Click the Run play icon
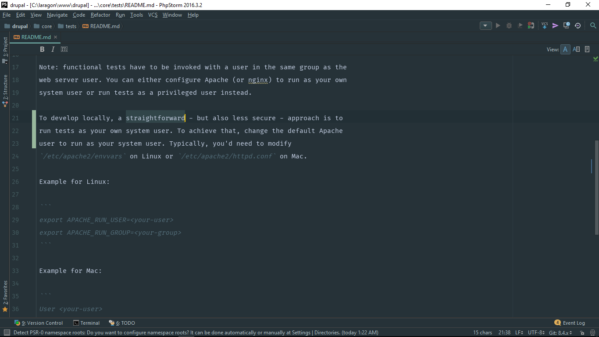This screenshot has width=599, height=337. [x=498, y=26]
